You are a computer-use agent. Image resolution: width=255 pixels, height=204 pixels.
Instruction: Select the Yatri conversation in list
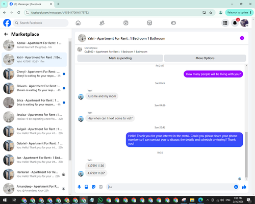coord(34,60)
